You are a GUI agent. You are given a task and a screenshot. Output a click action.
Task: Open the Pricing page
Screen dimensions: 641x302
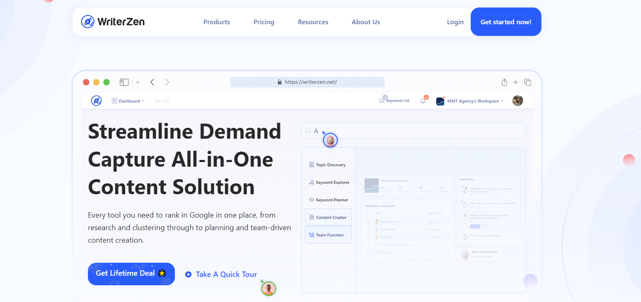pyautogui.click(x=264, y=22)
